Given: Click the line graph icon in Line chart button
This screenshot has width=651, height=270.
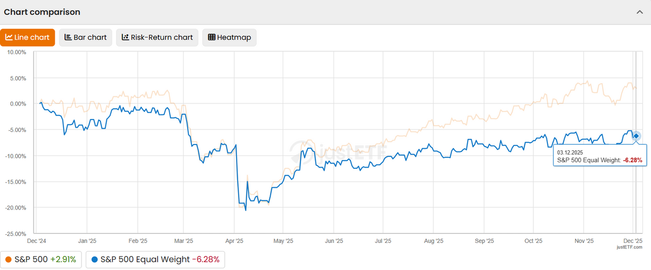Looking at the screenshot, I should point(9,37).
